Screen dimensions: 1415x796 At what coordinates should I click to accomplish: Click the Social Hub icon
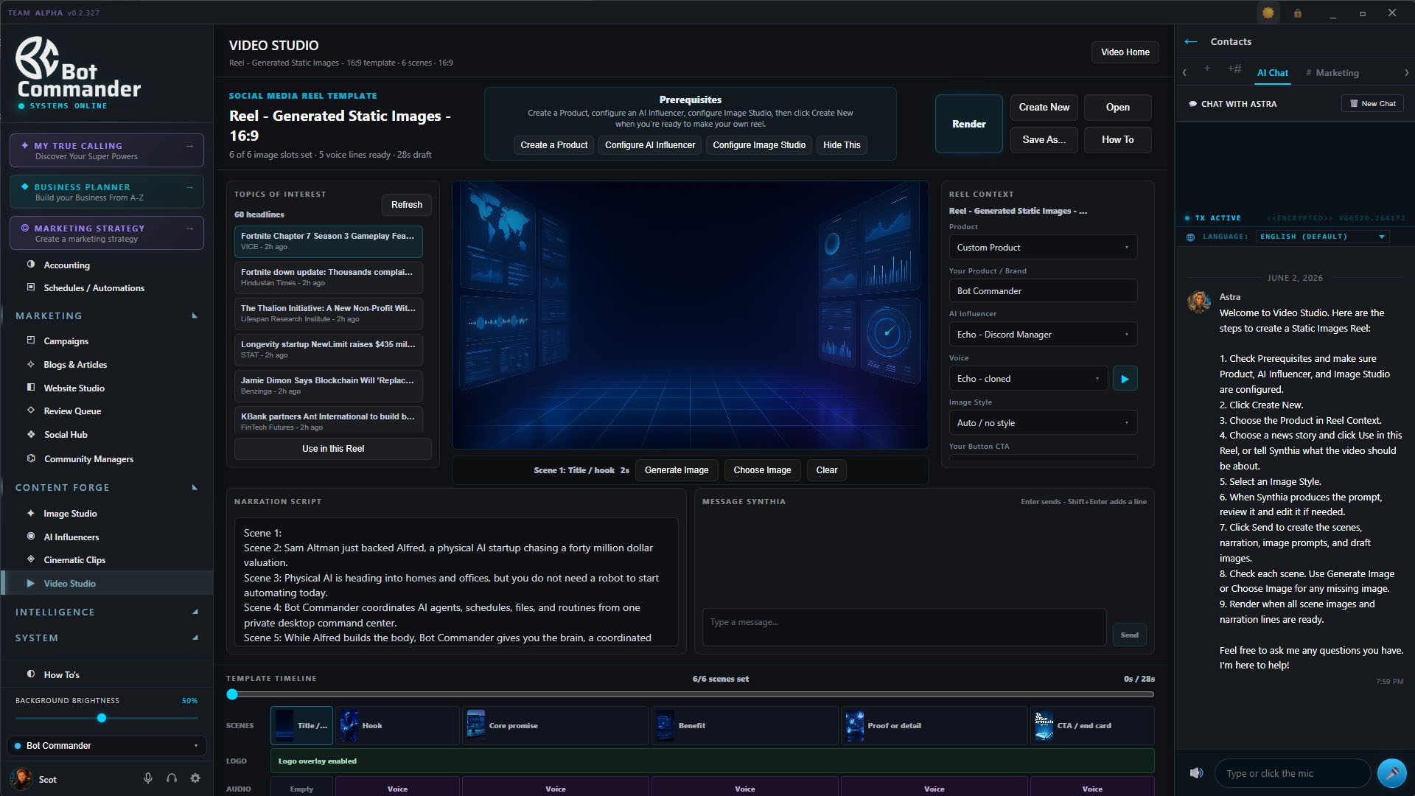tap(31, 434)
